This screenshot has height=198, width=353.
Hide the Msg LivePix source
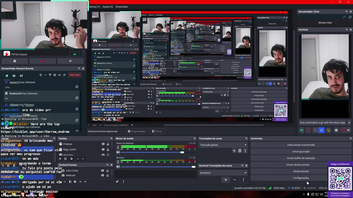pyautogui.click(x=103, y=149)
